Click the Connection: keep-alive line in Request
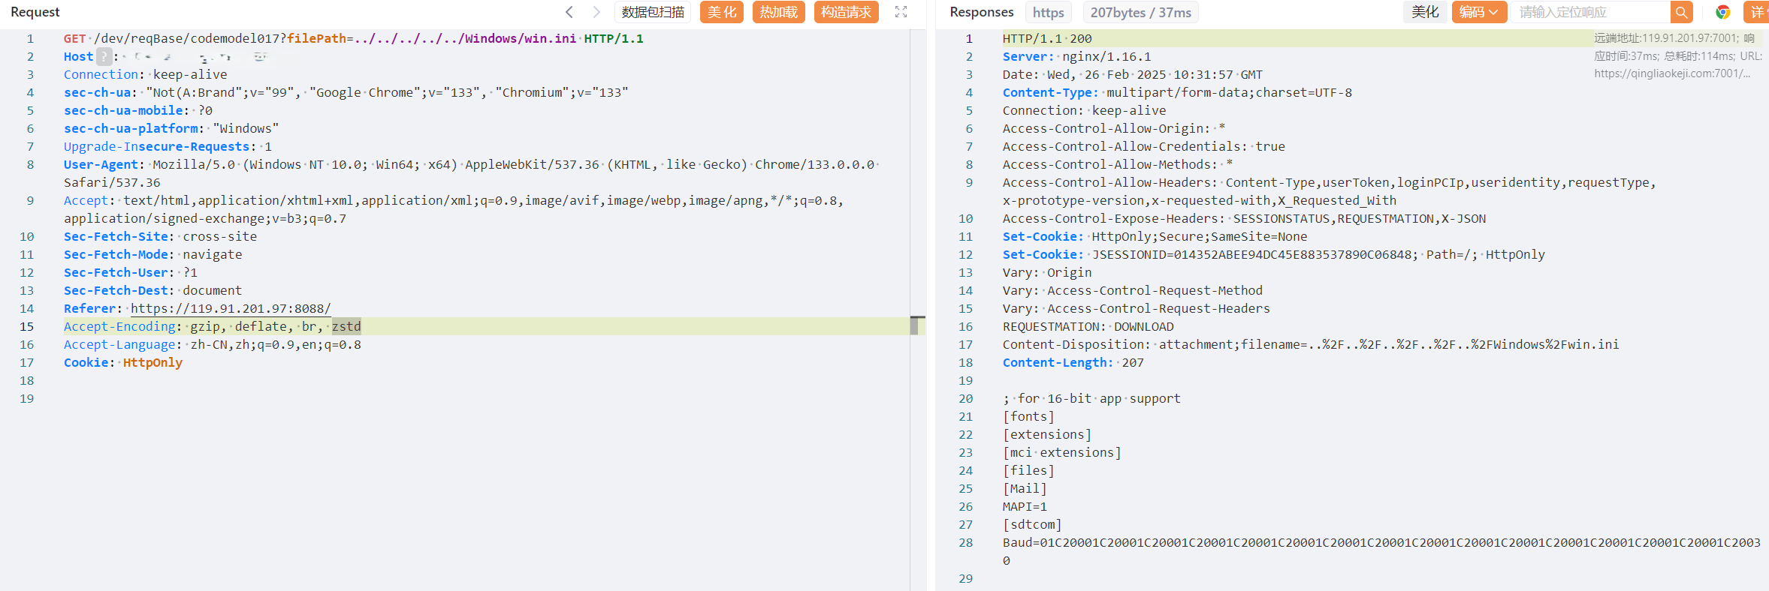Viewport: 1769px width, 591px height. tap(145, 74)
